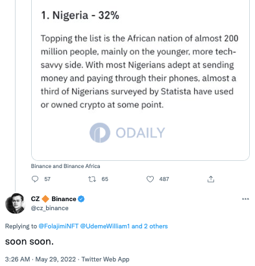
Task: Click the retweet arrows icon
Action: (x=92, y=179)
